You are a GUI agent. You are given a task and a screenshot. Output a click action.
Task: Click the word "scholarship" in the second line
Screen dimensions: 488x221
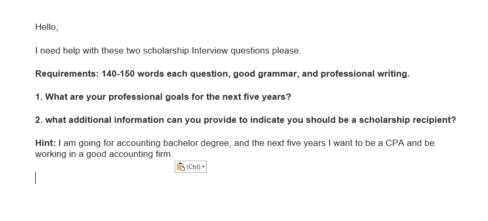pos(166,51)
